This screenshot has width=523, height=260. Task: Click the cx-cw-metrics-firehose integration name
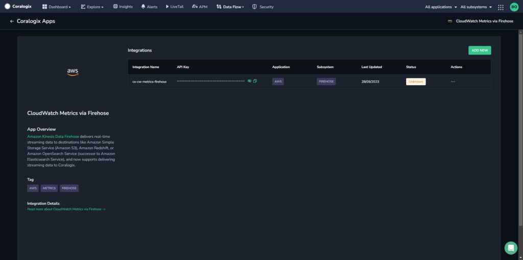tap(150, 81)
